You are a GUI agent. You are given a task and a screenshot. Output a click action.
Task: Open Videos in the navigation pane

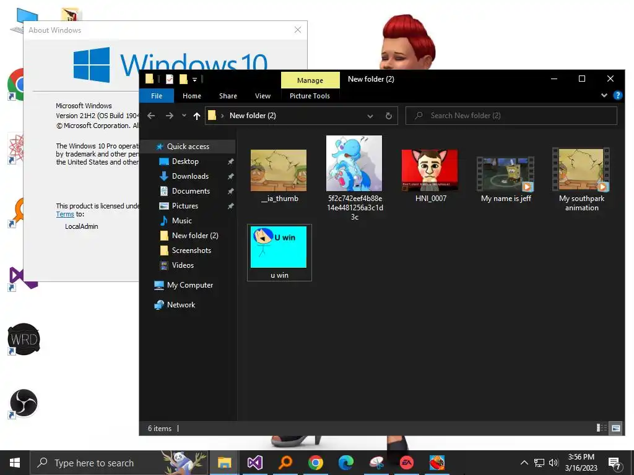[x=183, y=265]
